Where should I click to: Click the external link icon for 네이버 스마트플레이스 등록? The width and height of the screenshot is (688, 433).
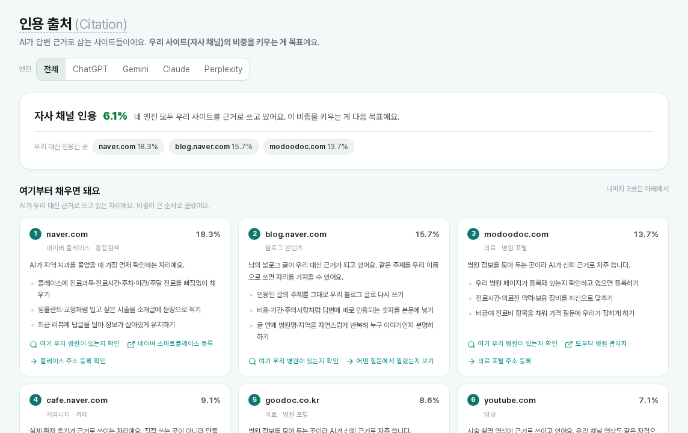coord(131,345)
